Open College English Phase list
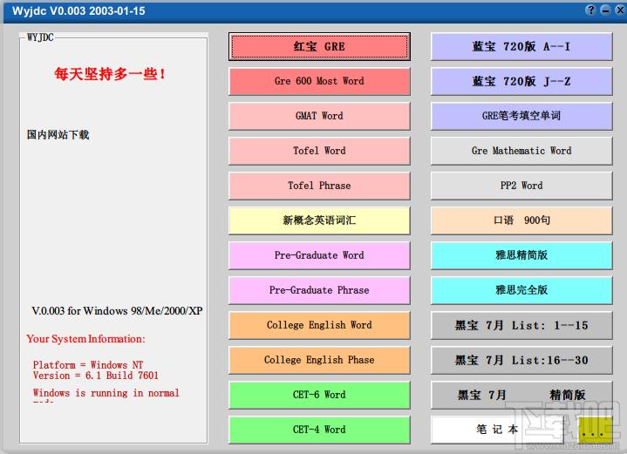The width and height of the screenshot is (627, 454). point(319,360)
